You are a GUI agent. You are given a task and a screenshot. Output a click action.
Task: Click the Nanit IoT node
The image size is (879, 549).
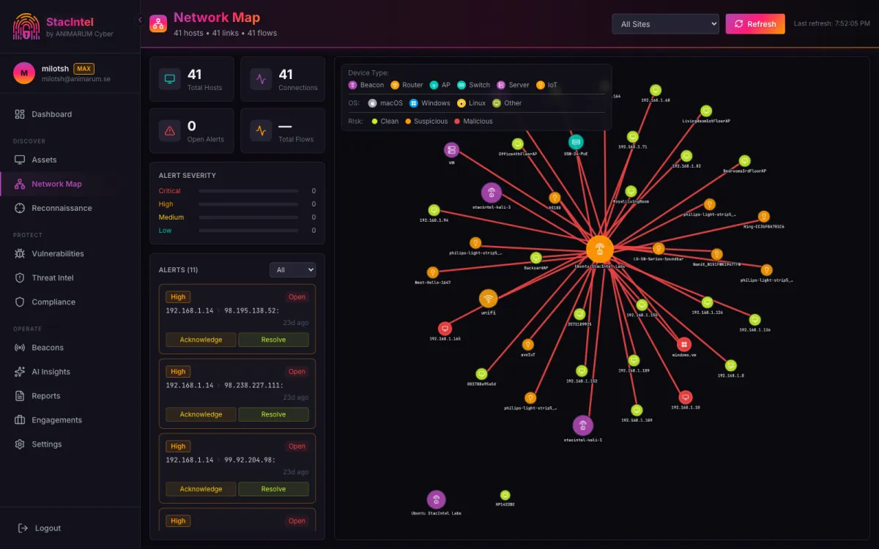click(717, 254)
